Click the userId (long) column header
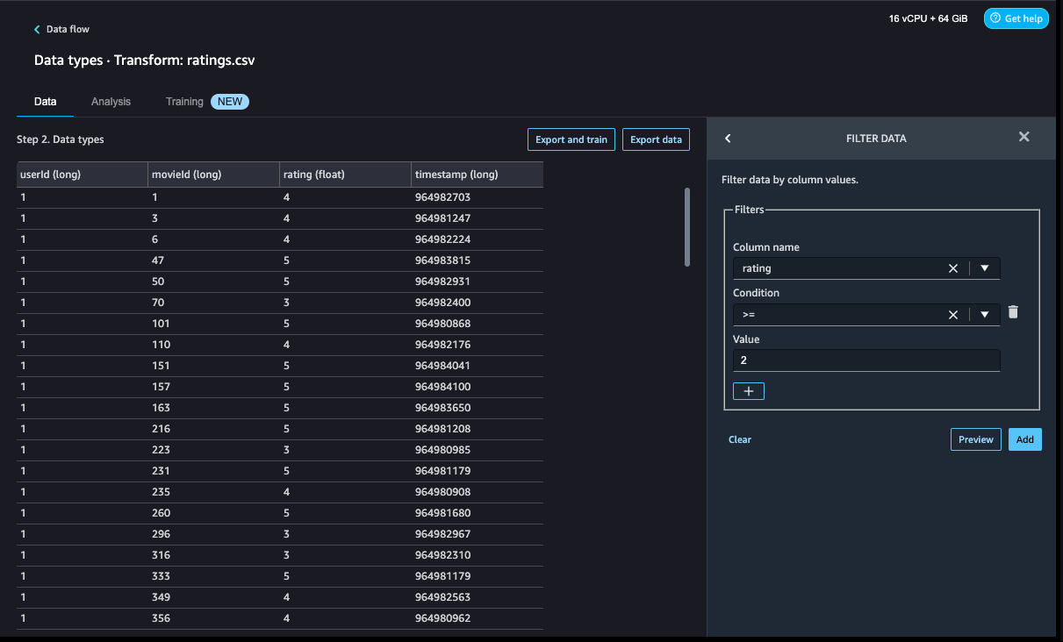 [x=83, y=175]
